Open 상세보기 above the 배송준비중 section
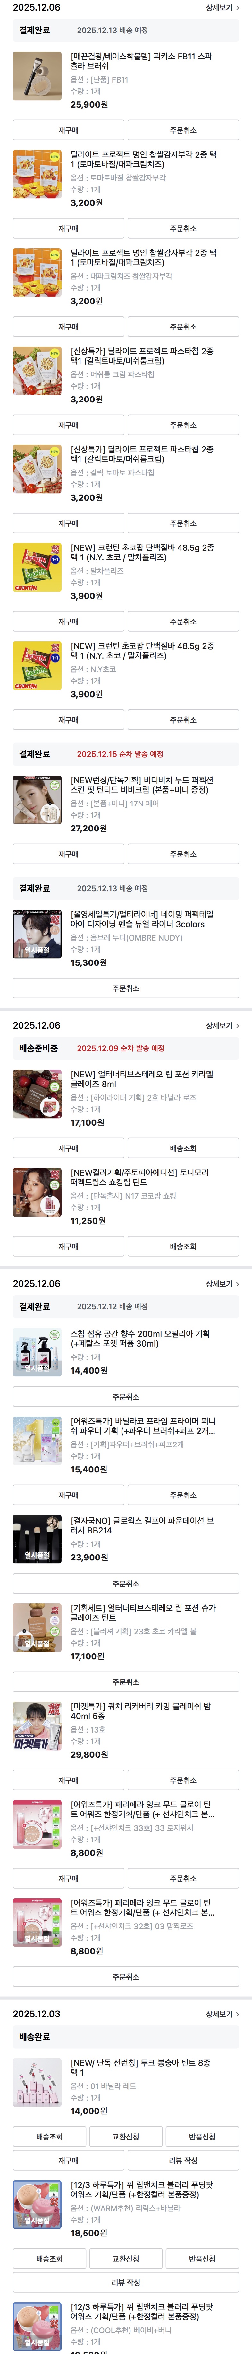Image resolution: width=252 pixels, height=2354 pixels. click(222, 1025)
